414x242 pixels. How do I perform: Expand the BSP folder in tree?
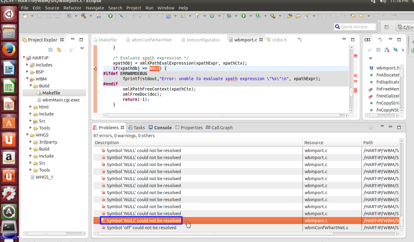[27, 72]
